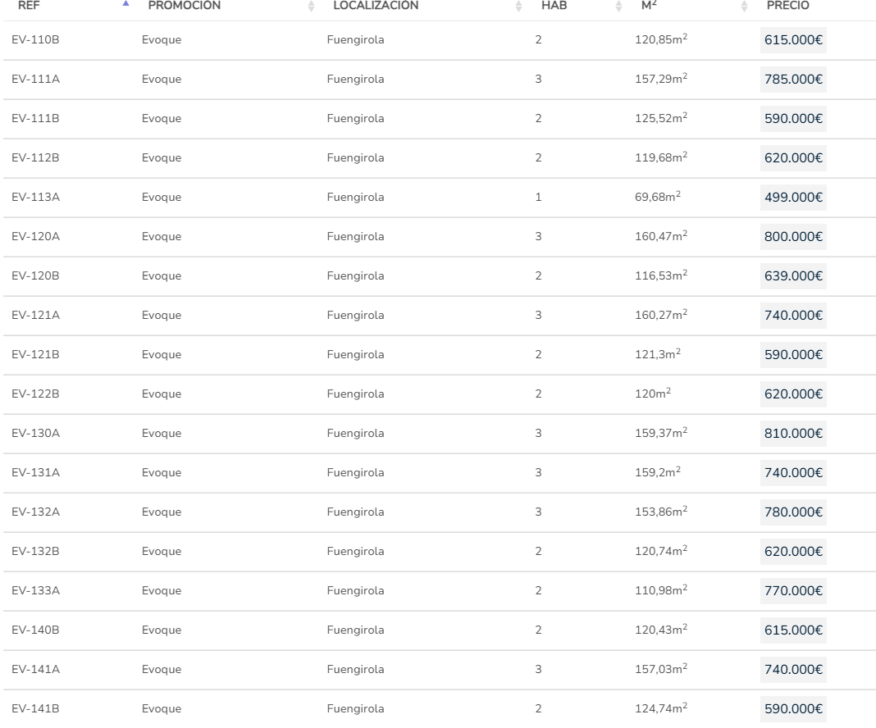876x728 pixels.
Task: Open the 800.000€ price for EV-120A
Action: [793, 237]
